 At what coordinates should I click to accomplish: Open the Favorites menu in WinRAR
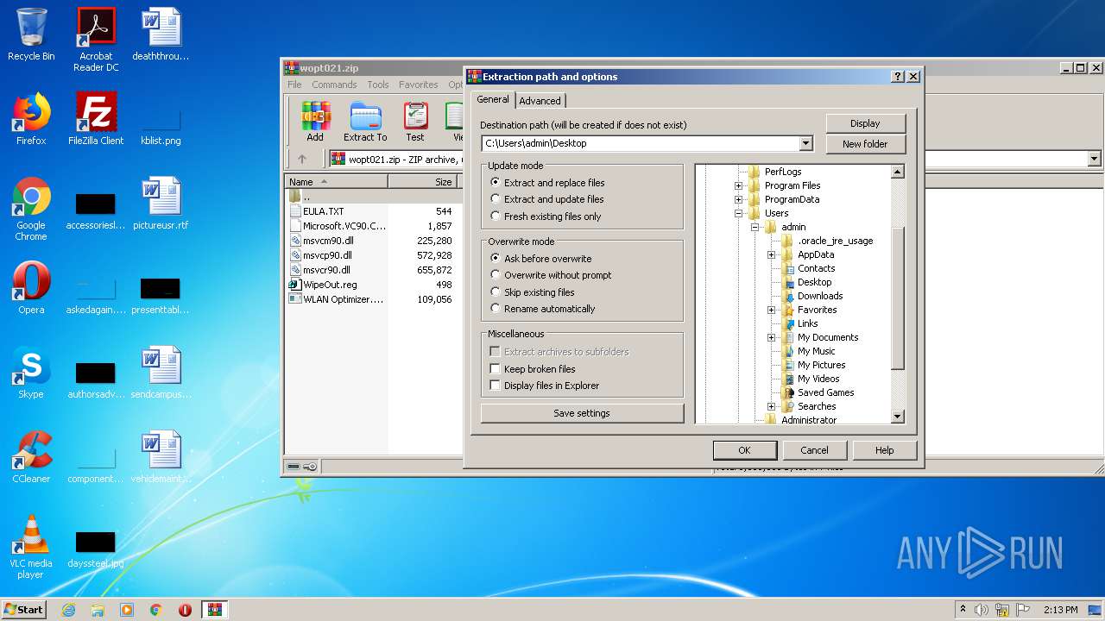click(418, 85)
